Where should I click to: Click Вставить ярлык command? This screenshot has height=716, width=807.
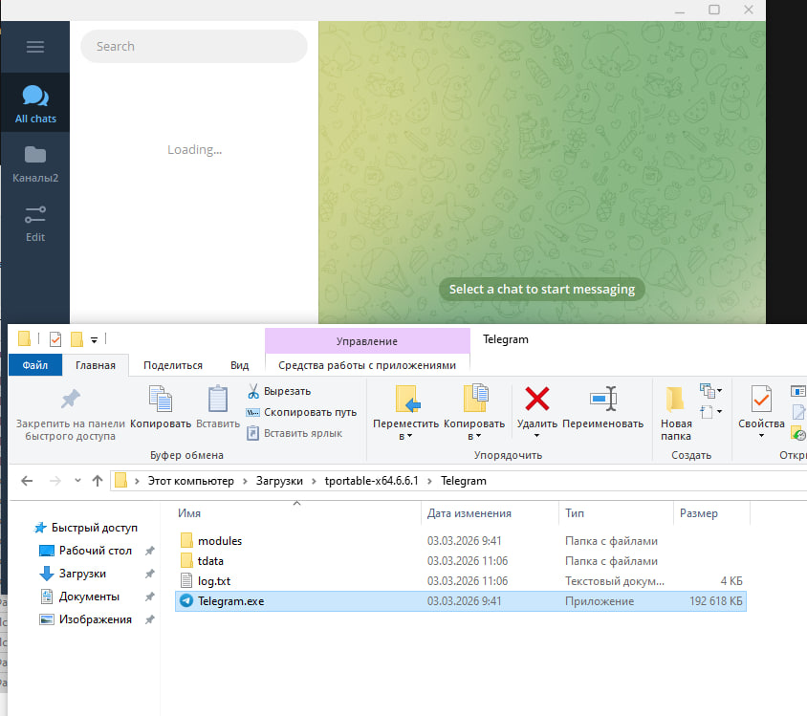click(x=294, y=434)
